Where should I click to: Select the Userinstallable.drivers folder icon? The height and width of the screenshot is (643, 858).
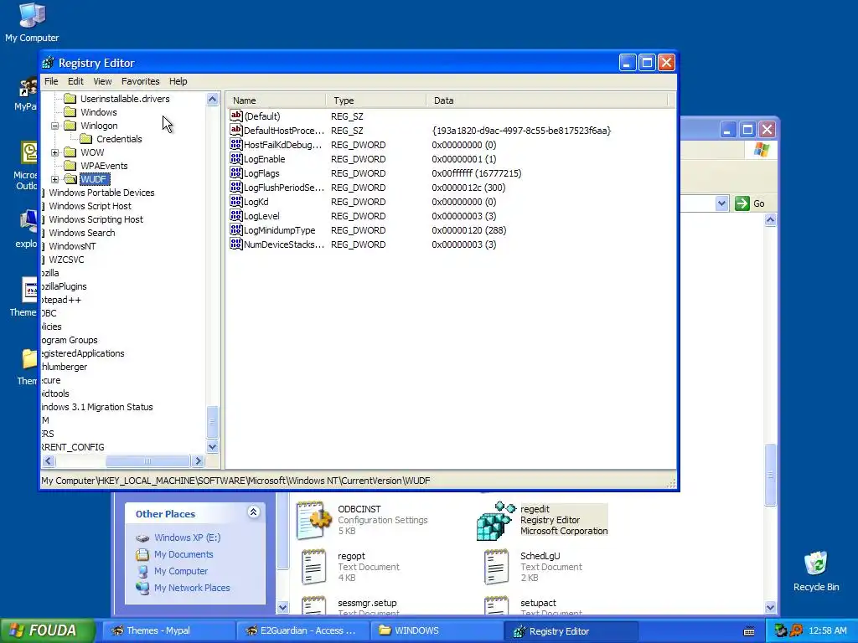(70, 99)
